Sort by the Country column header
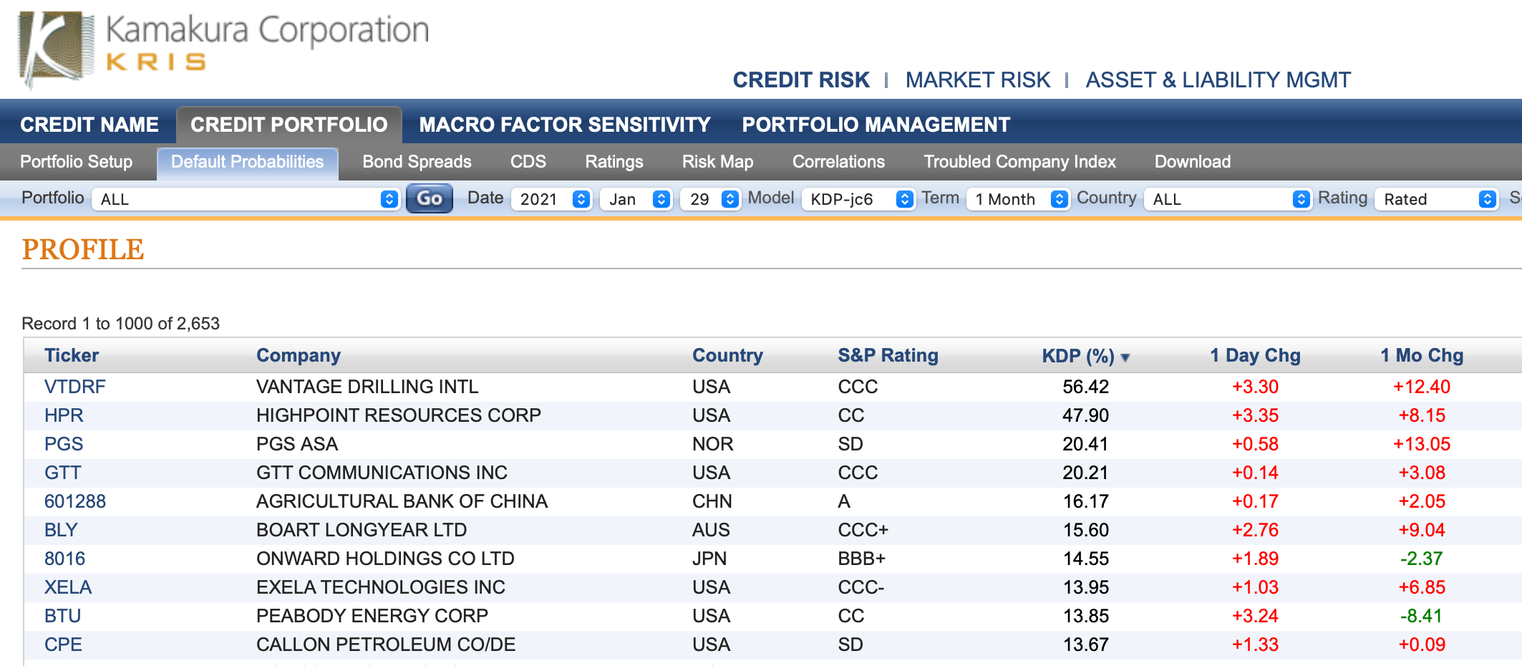Screen dimensions: 1522x666 coord(727,355)
